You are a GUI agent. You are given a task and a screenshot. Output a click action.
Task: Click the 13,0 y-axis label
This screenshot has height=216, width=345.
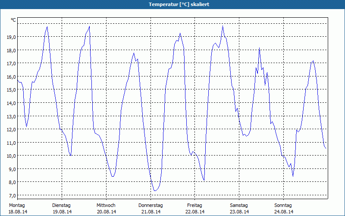click(11, 116)
